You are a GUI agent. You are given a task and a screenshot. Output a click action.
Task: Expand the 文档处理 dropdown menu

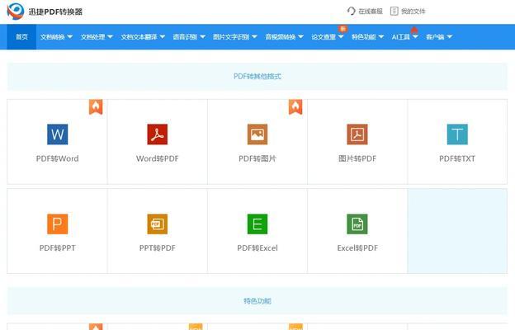click(x=97, y=37)
